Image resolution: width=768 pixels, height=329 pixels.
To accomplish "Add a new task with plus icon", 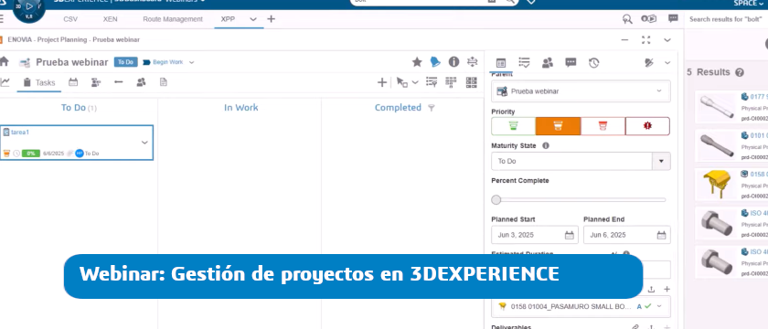I will click(382, 82).
